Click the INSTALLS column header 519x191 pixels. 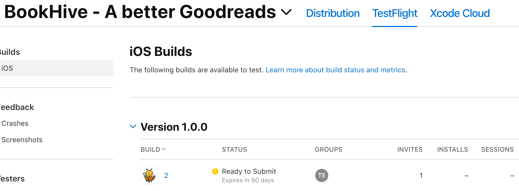tap(452, 150)
